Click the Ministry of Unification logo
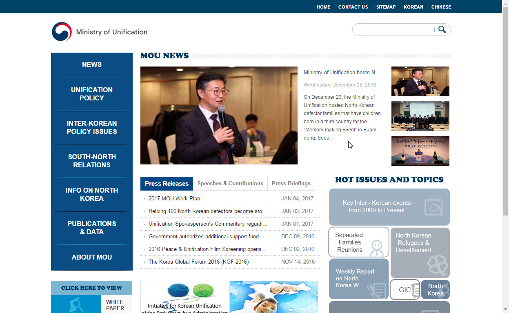509x313 pixels. 100,32
